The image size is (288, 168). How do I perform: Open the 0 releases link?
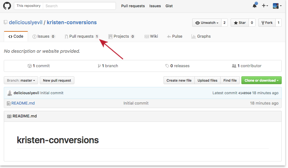(x=177, y=66)
